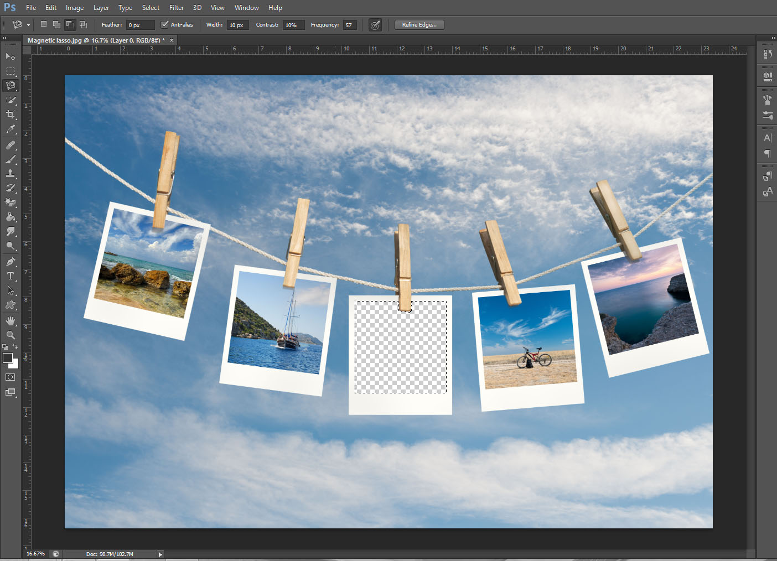Select the Move tool

tap(10, 56)
